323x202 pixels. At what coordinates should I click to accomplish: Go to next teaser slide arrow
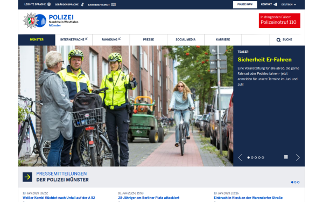click(x=298, y=157)
